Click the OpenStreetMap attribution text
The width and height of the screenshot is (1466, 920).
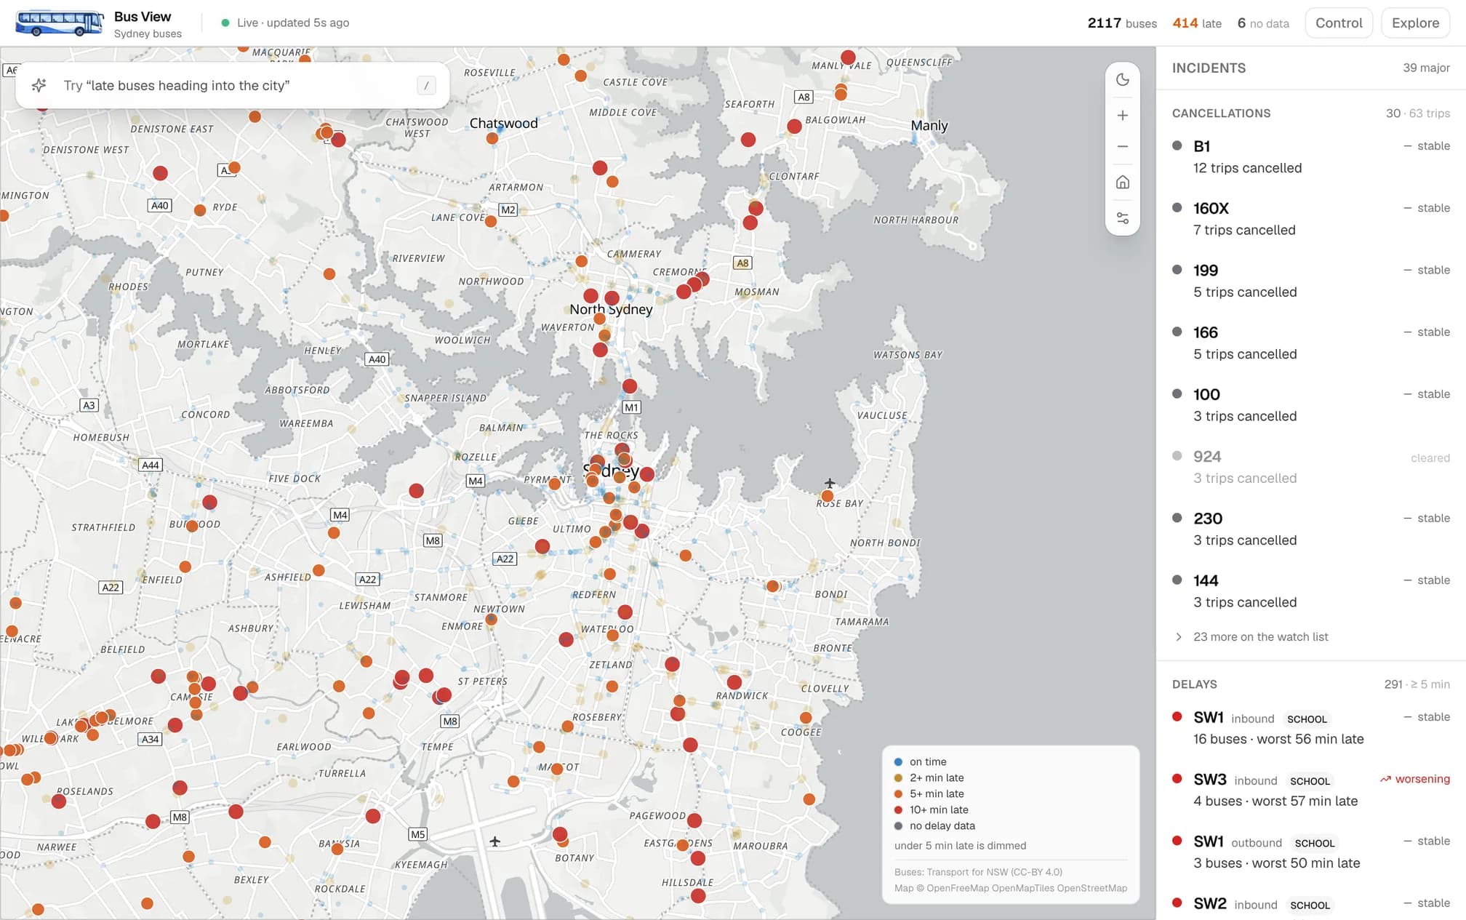1092,888
